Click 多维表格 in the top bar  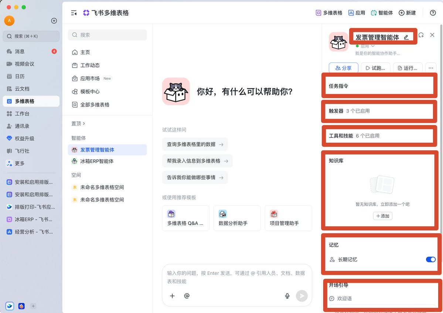[329, 13]
